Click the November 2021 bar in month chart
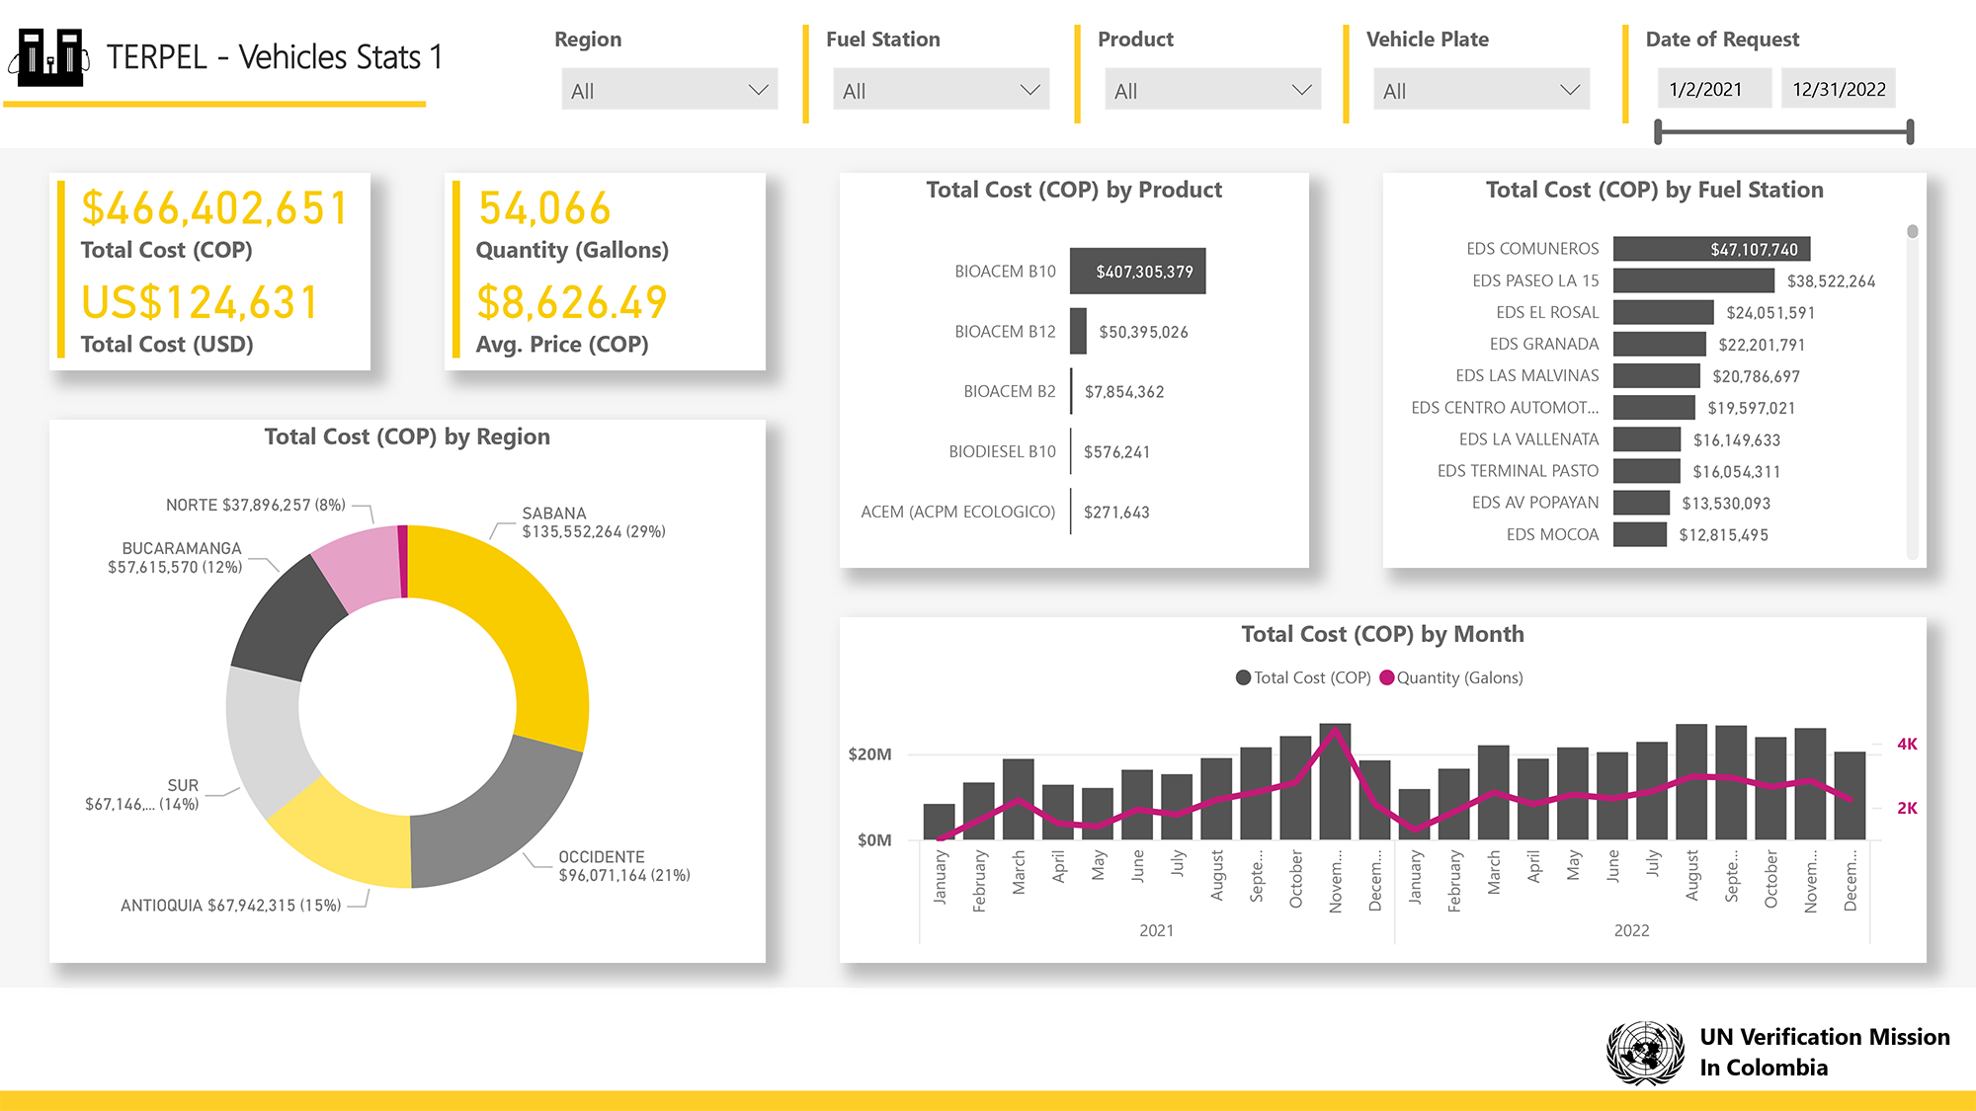The height and width of the screenshot is (1111, 1976). (1335, 781)
